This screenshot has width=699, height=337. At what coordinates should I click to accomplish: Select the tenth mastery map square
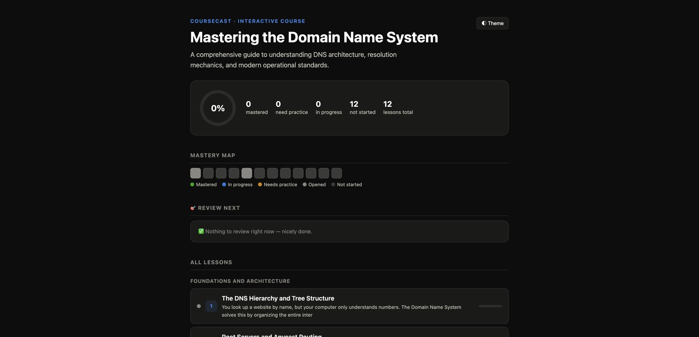click(311, 173)
